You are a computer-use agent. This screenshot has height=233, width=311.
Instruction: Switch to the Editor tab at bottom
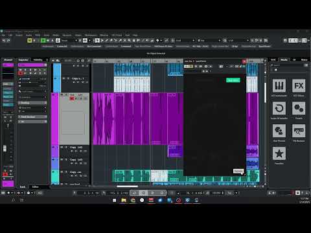35,187
